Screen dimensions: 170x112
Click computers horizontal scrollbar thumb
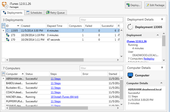point(48,108)
